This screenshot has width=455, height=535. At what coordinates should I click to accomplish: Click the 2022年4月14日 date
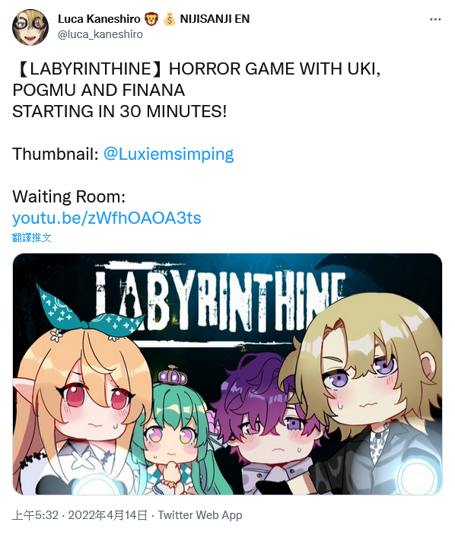tap(108, 515)
